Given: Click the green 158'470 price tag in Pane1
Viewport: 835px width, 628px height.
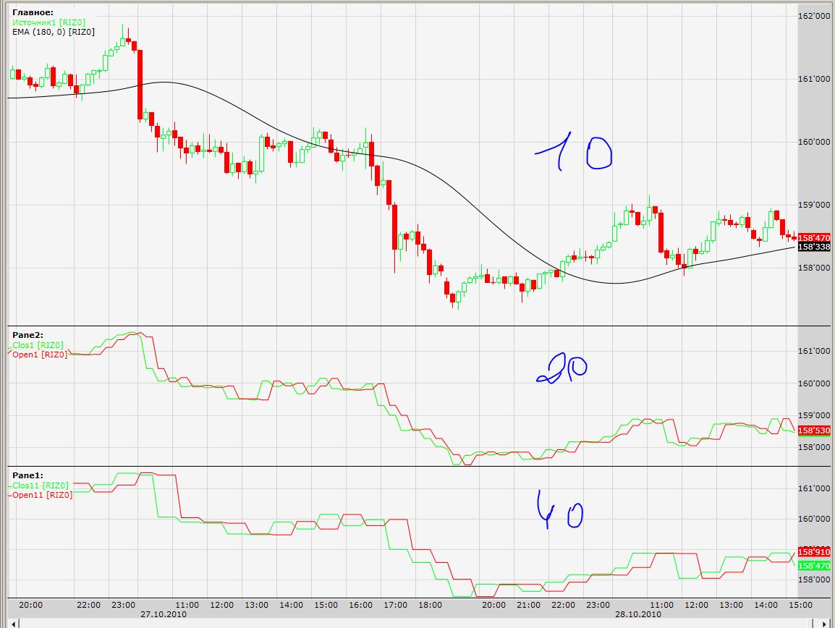Looking at the screenshot, I should coord(814,566).
